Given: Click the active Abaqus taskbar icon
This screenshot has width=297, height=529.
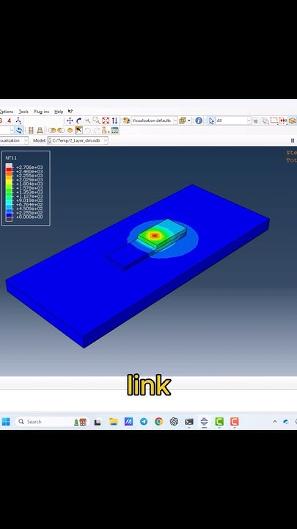Looking at the screenshot, I should 204,422.
